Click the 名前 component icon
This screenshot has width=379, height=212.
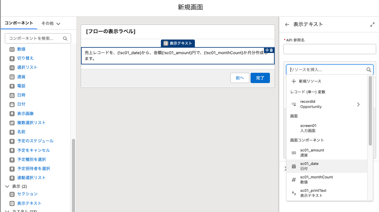(x=12, y=132)
